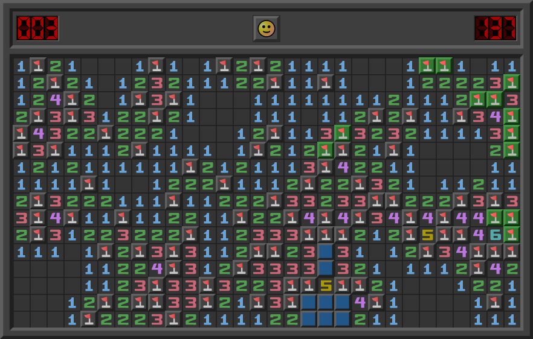Click the teal number 6 tile
Viewport: 533px width, 339px height.
pos(495,235)
